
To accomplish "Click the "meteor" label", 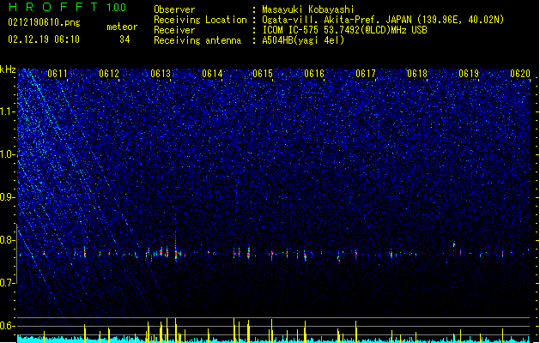I will [x=122, y=27].
